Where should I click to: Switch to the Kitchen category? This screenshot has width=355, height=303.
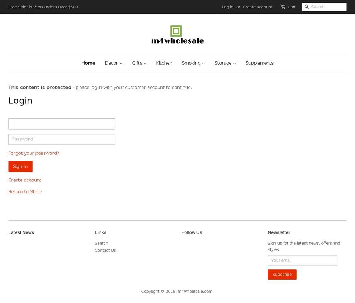point(164,63)
